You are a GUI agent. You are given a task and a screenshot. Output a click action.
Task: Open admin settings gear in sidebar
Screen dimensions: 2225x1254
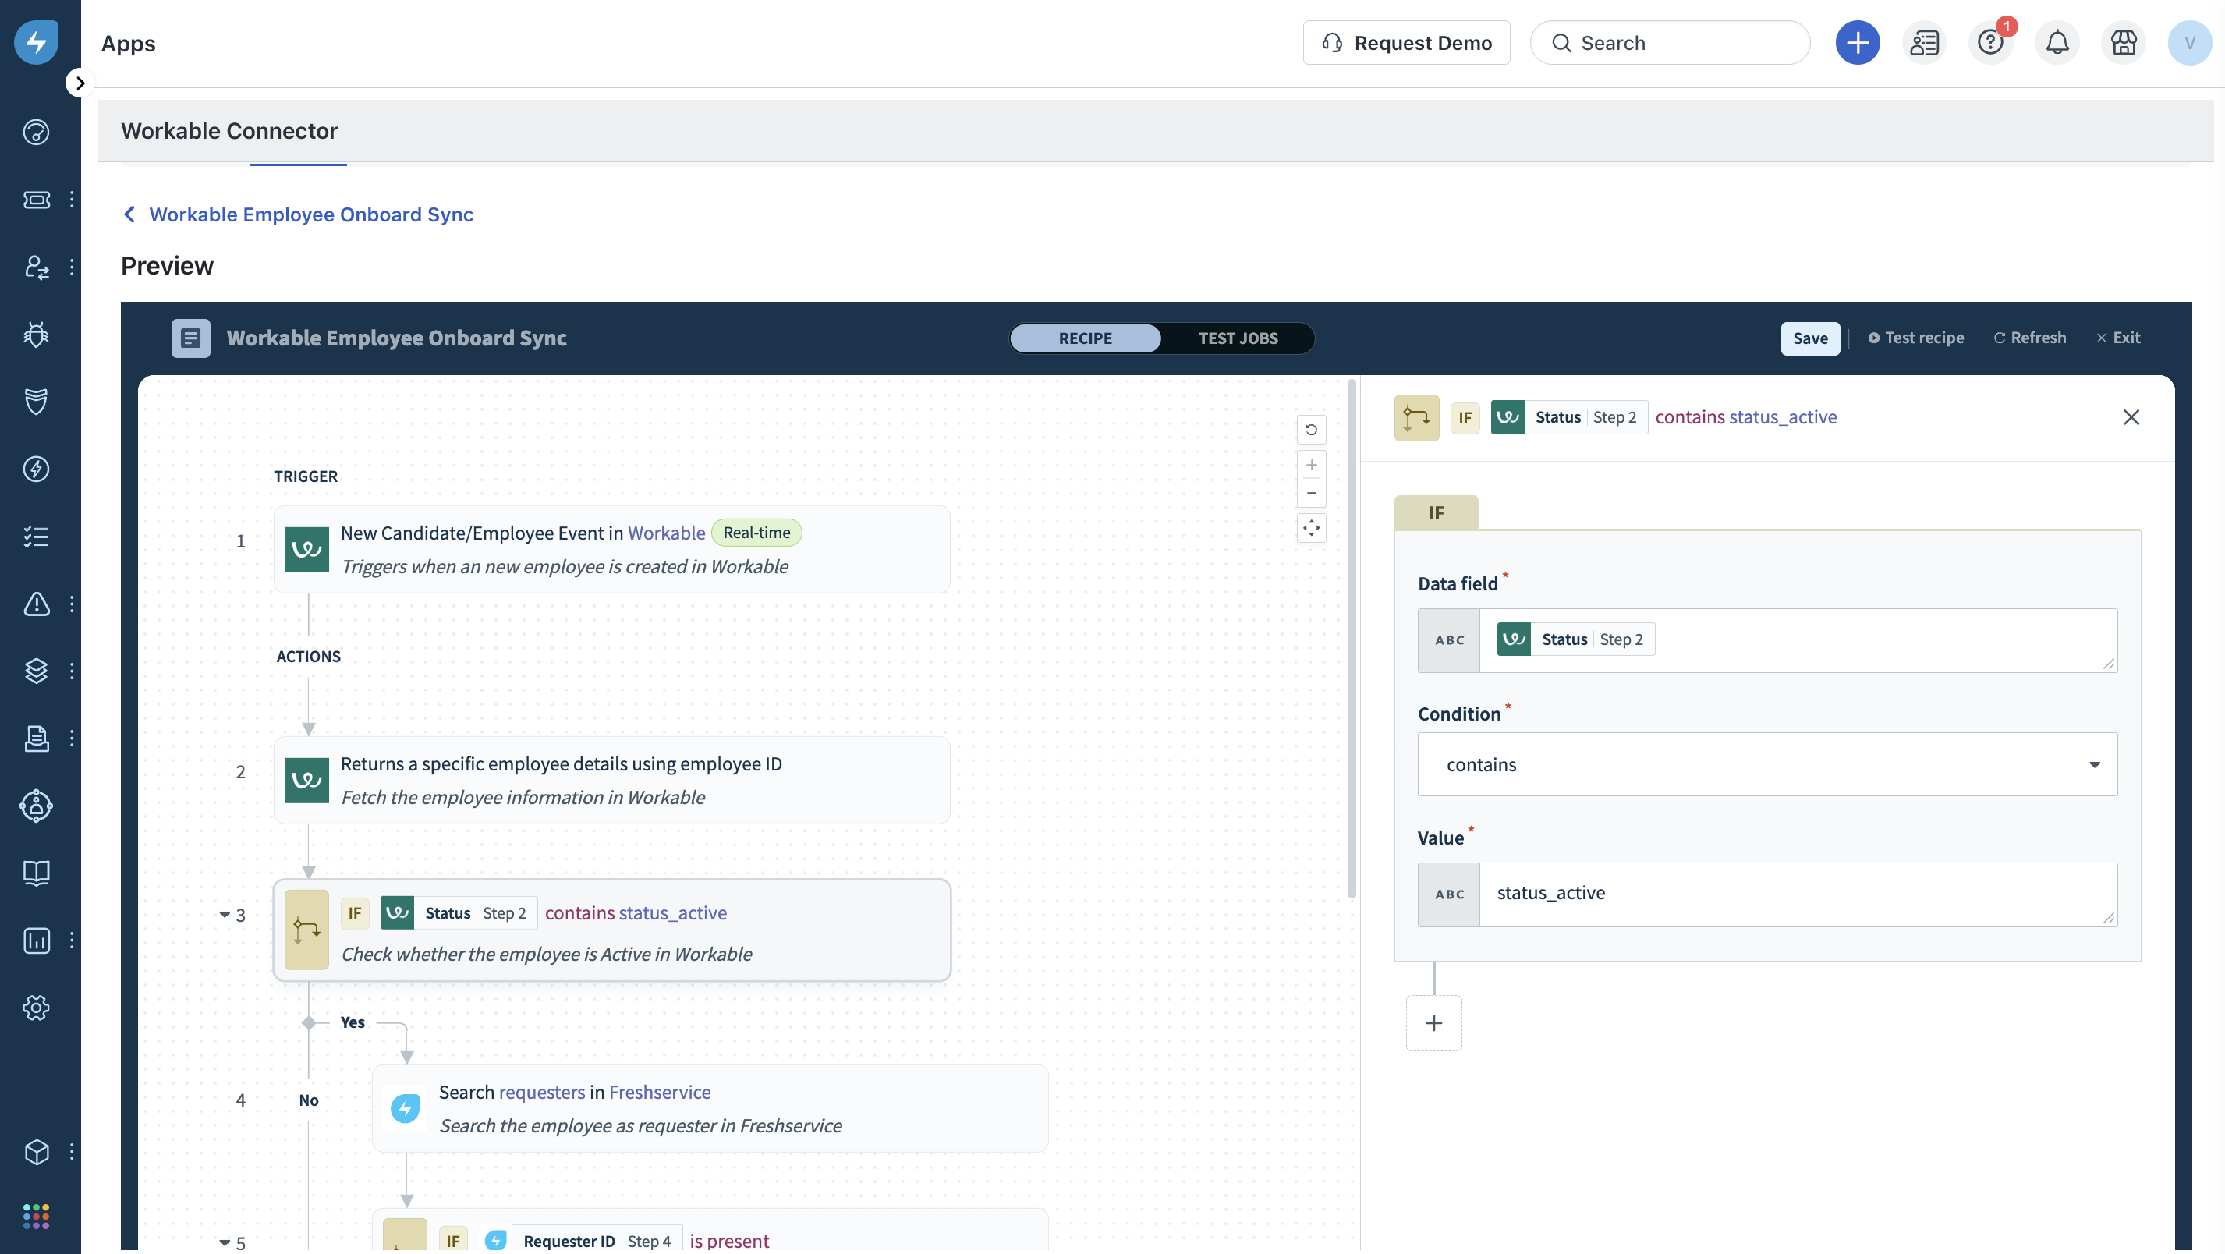37,1007
